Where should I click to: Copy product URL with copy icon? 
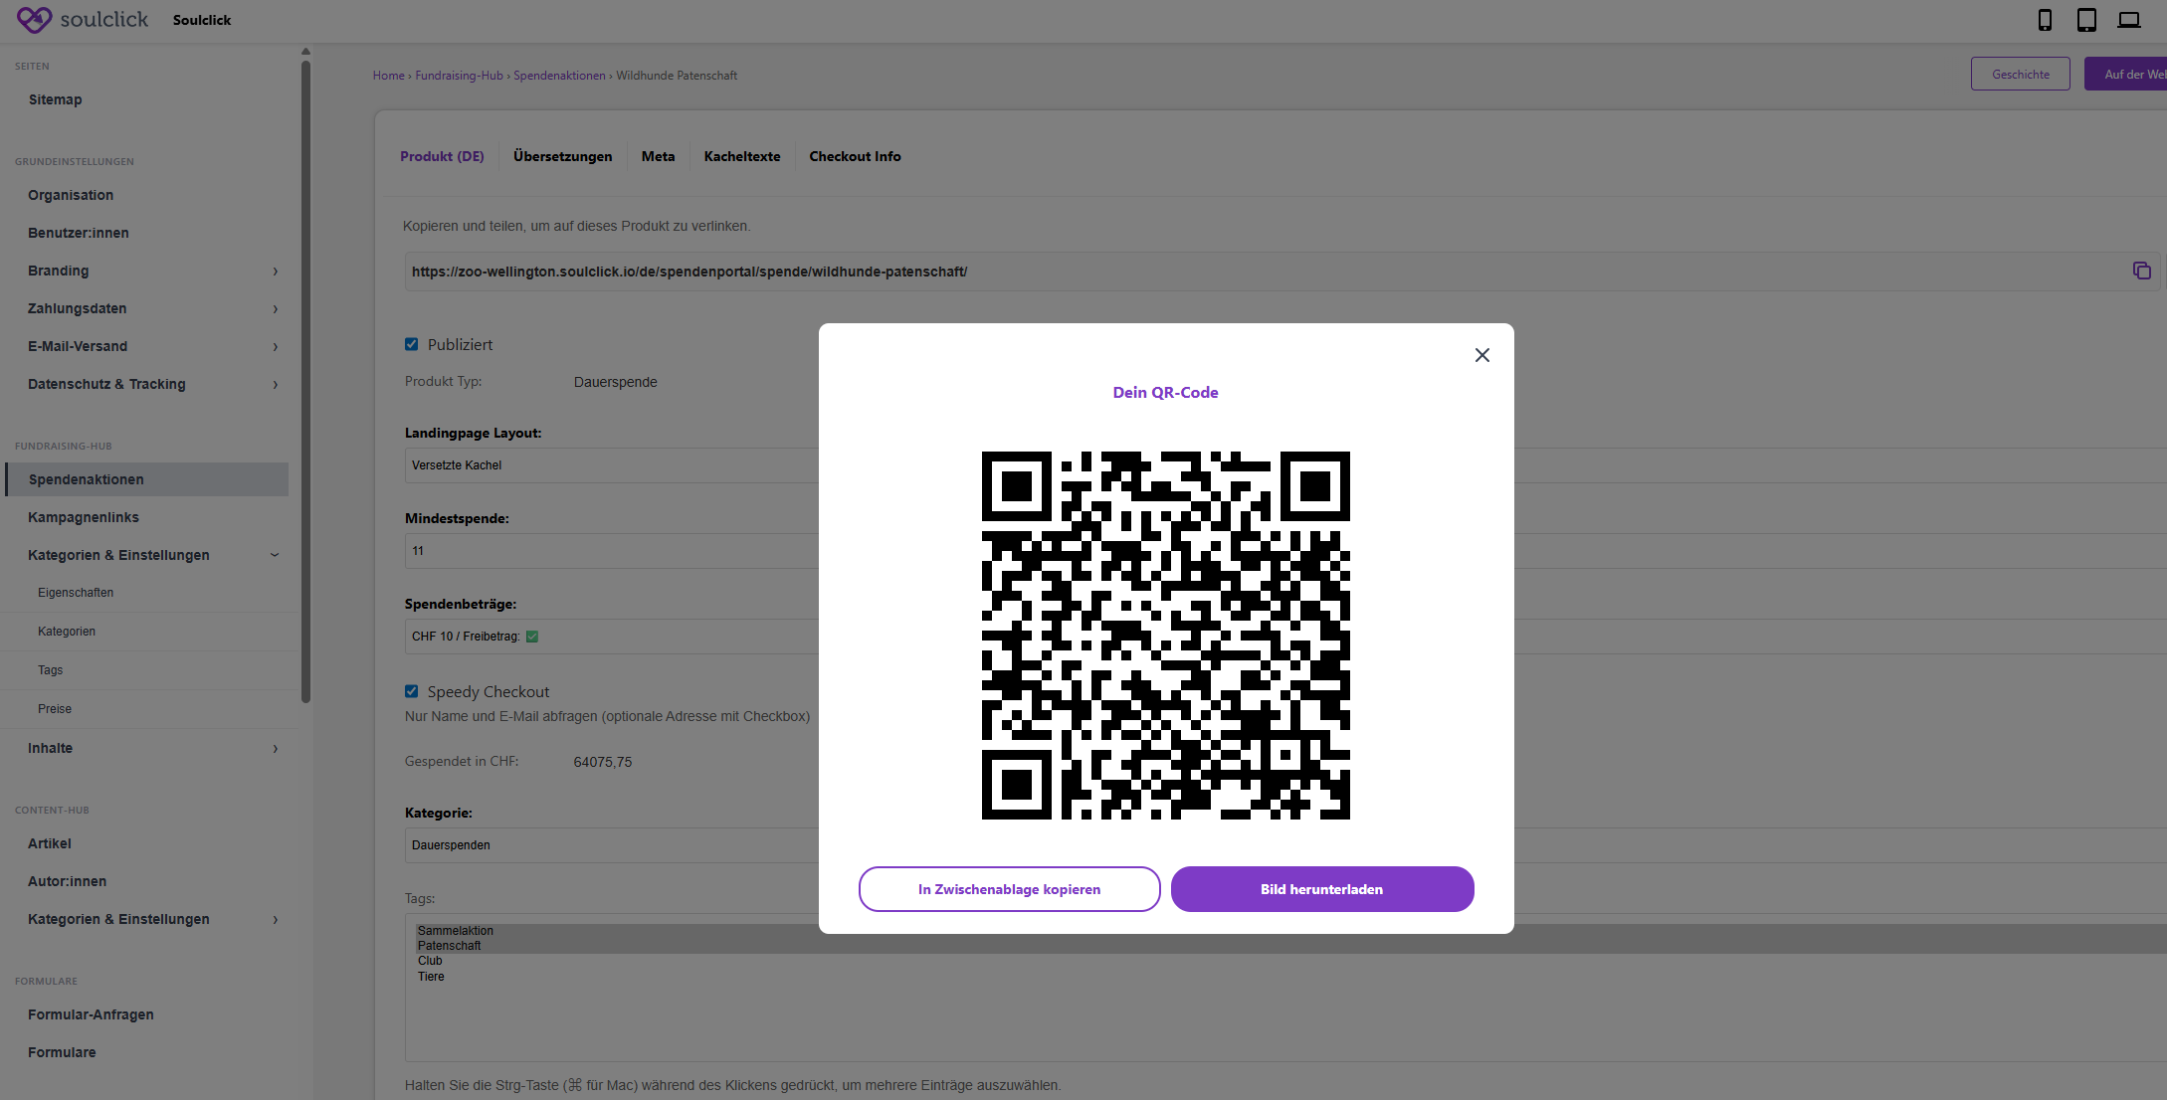pos(2142,271)
